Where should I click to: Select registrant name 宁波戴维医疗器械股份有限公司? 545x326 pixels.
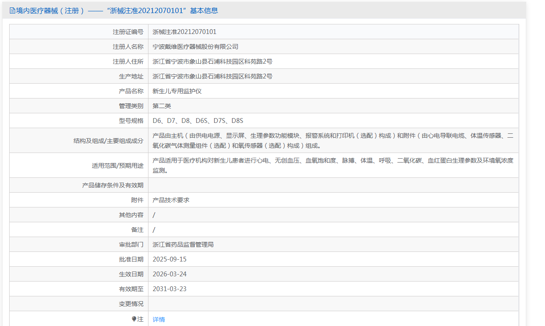pos(196,47)
